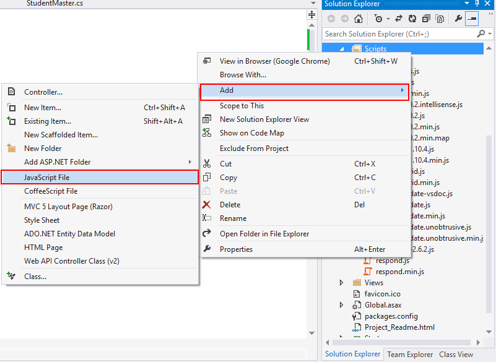
Task: Click the Rename icon in context menu
Action: tap(207, 218)
